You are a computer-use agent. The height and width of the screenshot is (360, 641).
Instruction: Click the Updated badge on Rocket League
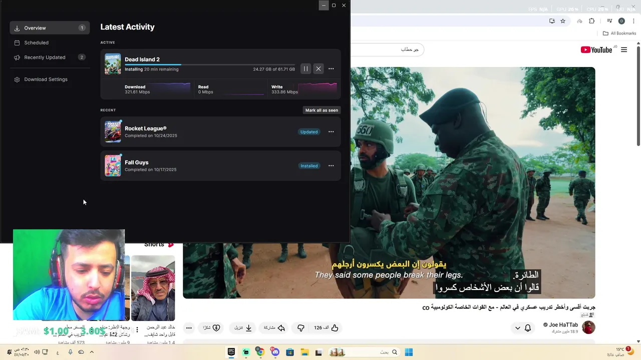click(309, 132)
